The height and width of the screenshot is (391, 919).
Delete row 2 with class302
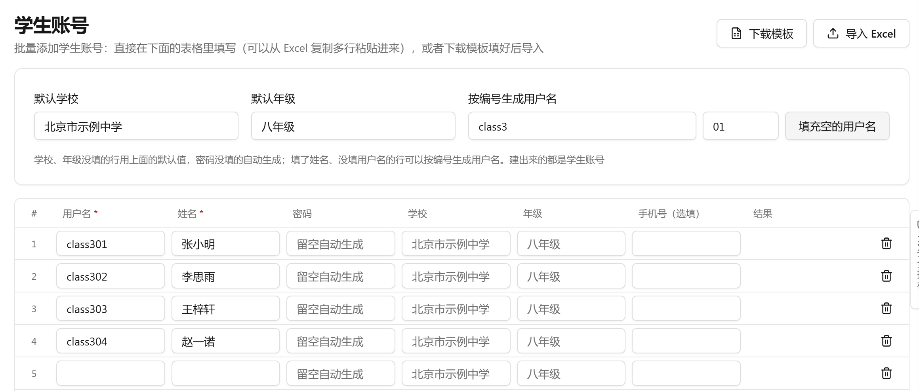(886, 276)
